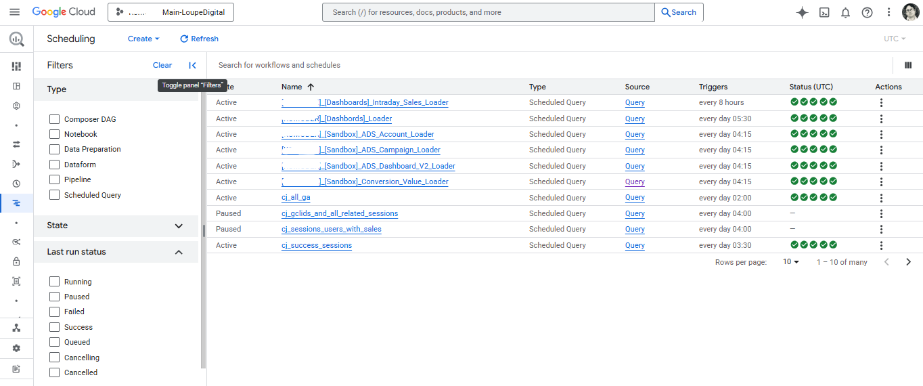Open the Rows per page dropdown
Image resolution: width=923 pixels, height=386 pixels.
click(x=791, y=262)
